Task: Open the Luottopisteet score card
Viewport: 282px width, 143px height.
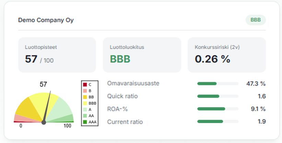Action: pyautogui.click(x=57, y=55)
